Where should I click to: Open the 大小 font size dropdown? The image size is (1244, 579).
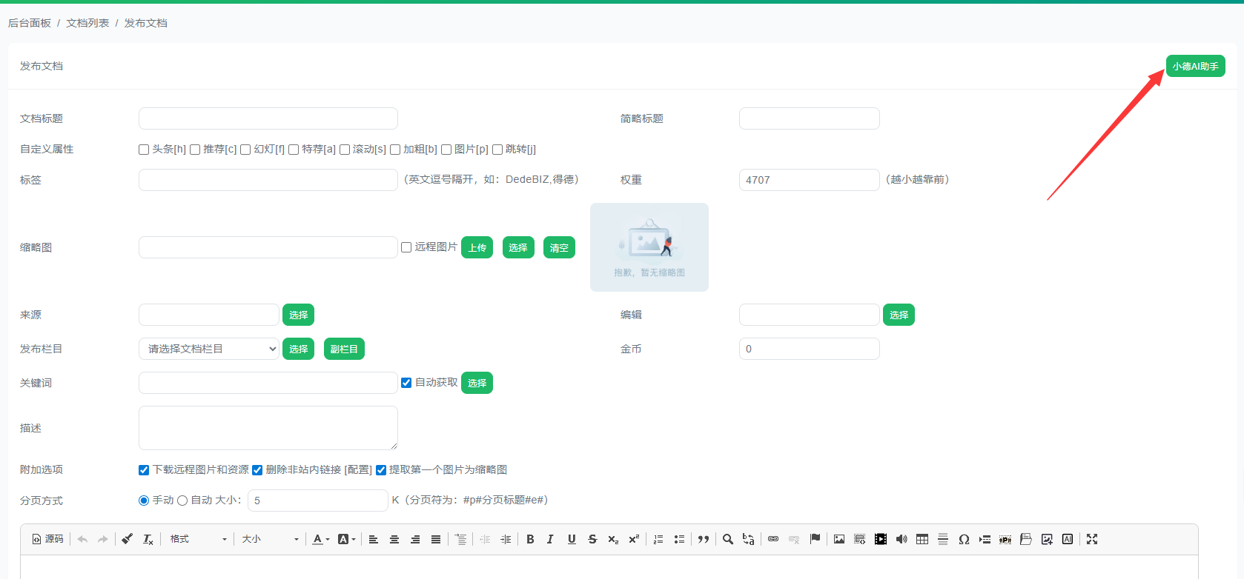click(270, 539)
